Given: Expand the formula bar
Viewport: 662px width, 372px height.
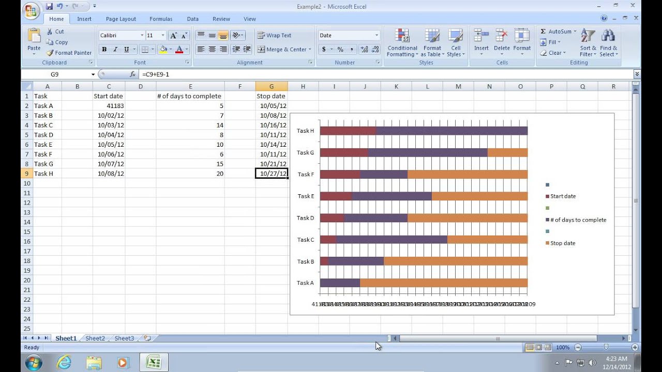Looking at the screenshot, I should (x=637, y=74).
